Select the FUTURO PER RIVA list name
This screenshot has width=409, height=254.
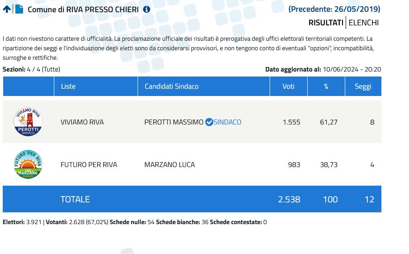point(89,165)
